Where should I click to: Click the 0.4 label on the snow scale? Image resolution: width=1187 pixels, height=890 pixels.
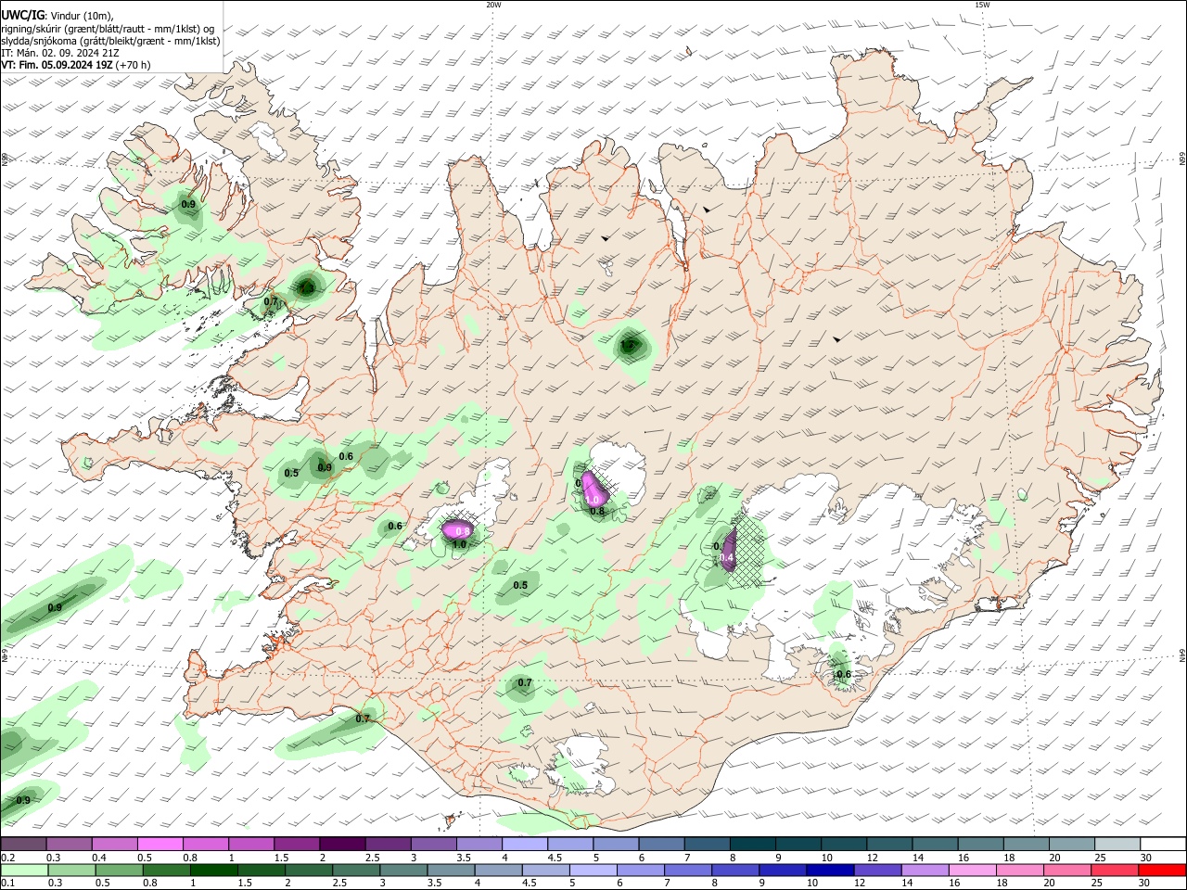click(x=99, y=858)
